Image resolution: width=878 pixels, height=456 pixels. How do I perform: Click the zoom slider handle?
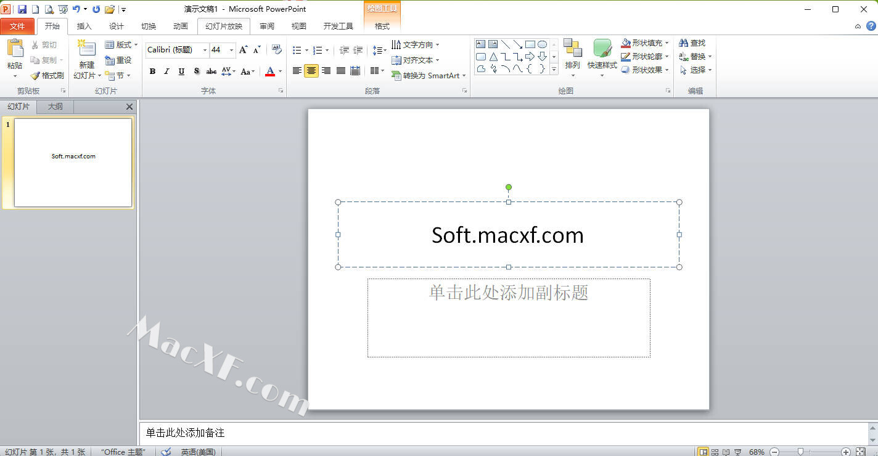(800, 452)
